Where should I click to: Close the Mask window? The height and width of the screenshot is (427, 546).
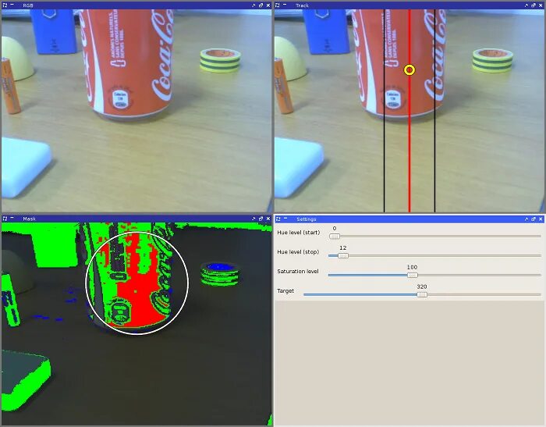click(x=268, y=219)
